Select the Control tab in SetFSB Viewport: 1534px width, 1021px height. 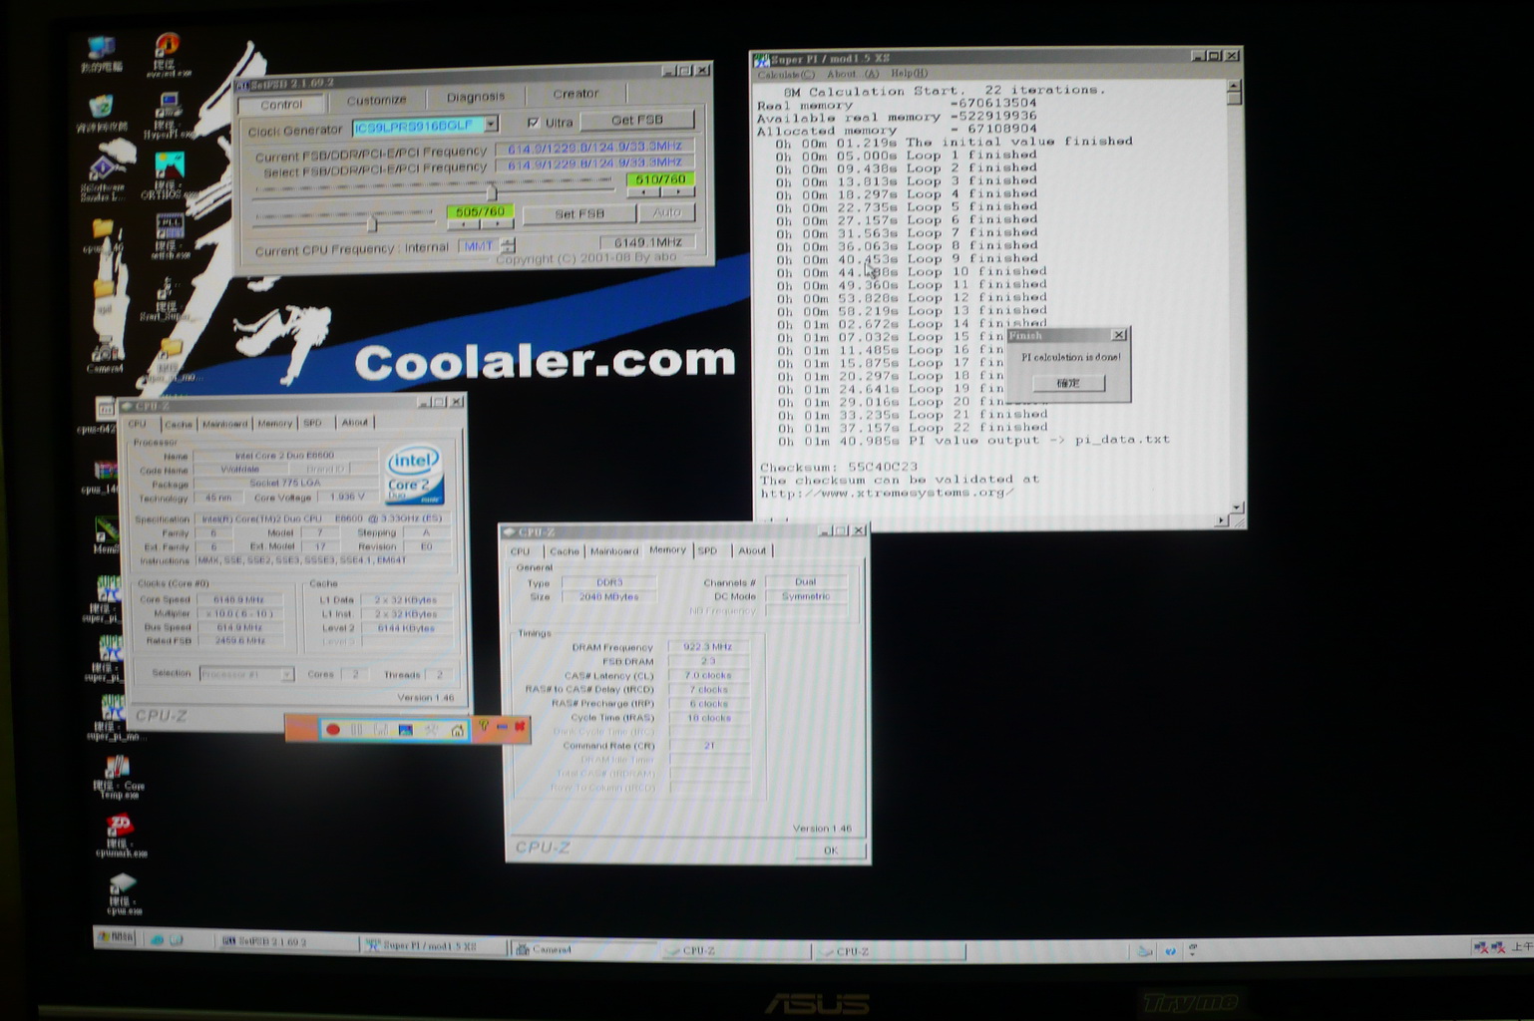(281, 105)
